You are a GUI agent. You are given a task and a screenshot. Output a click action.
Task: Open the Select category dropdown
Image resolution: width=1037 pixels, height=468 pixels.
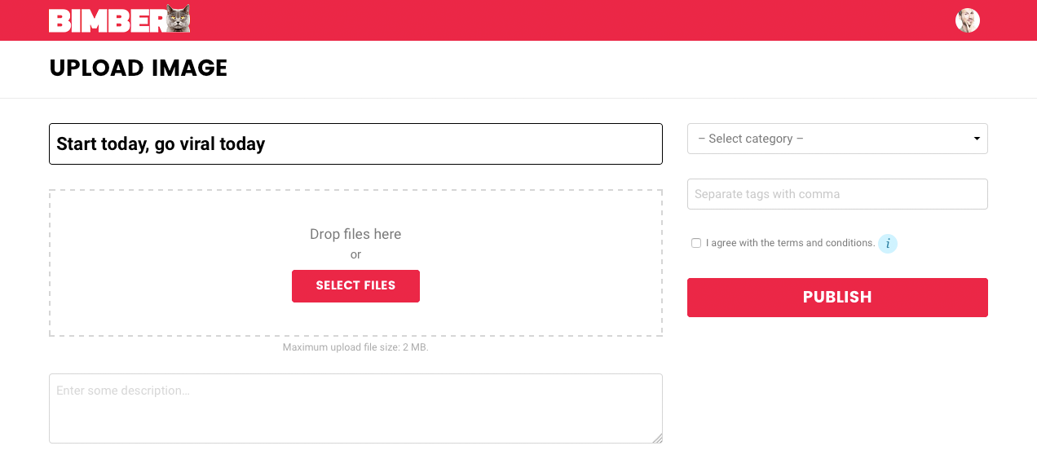point(837,139)
